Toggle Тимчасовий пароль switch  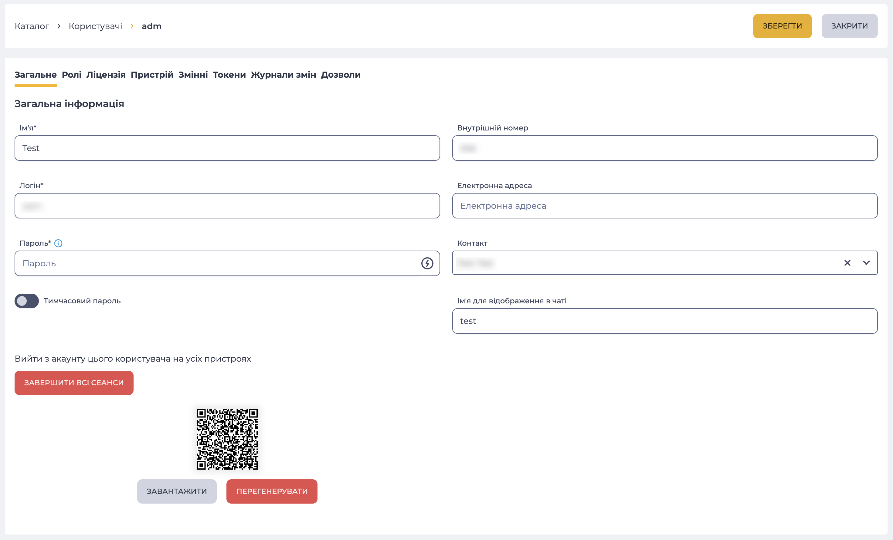point(26,301)
